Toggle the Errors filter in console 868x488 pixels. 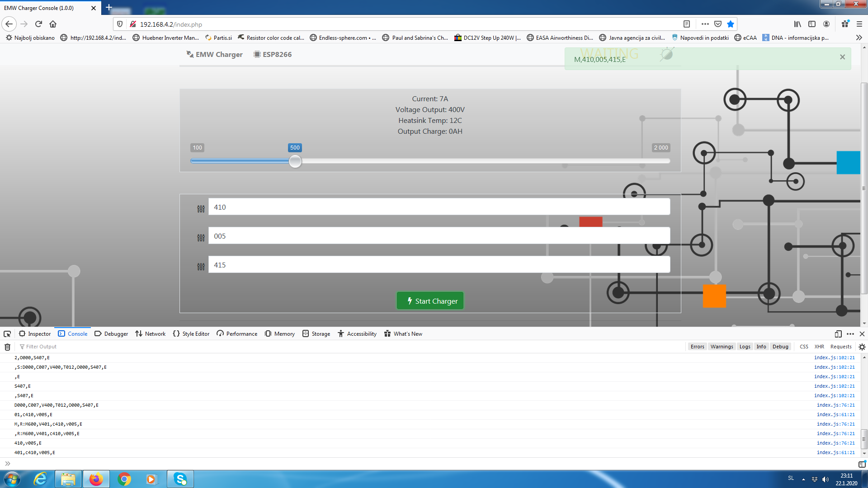[x=697, y=347]
